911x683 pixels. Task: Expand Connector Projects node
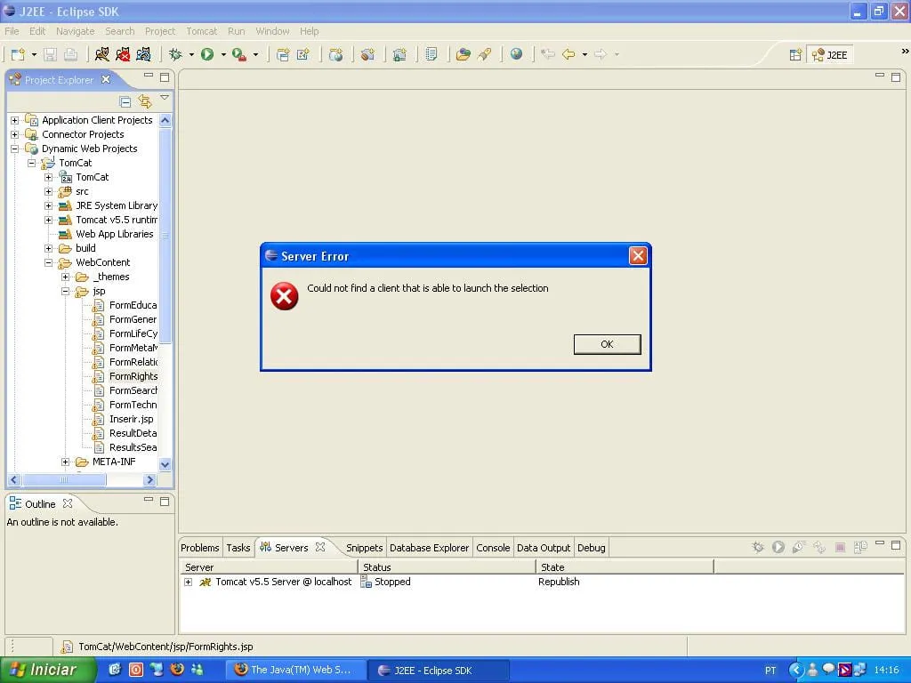click(14, 135)
